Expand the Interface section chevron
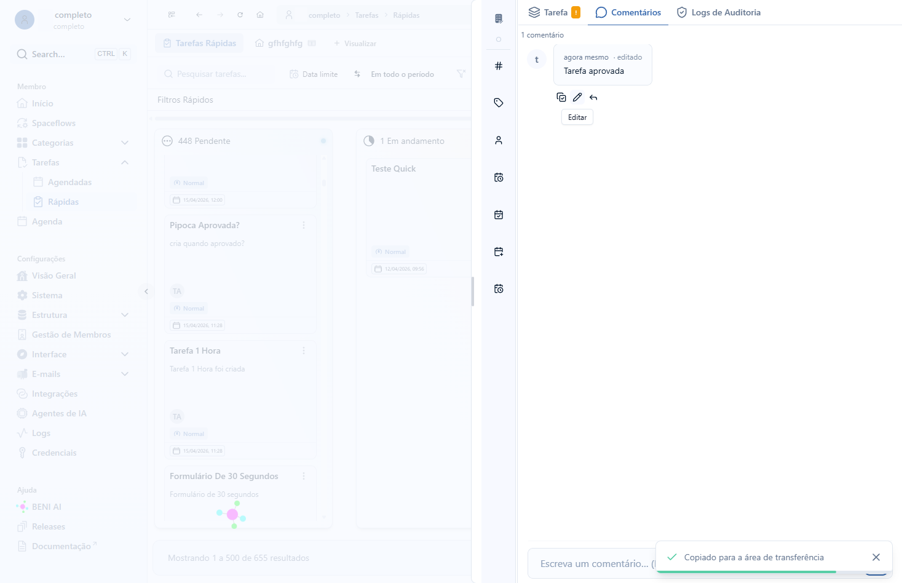The height and width of the screenshot is (583, 902). pos(125,354)
